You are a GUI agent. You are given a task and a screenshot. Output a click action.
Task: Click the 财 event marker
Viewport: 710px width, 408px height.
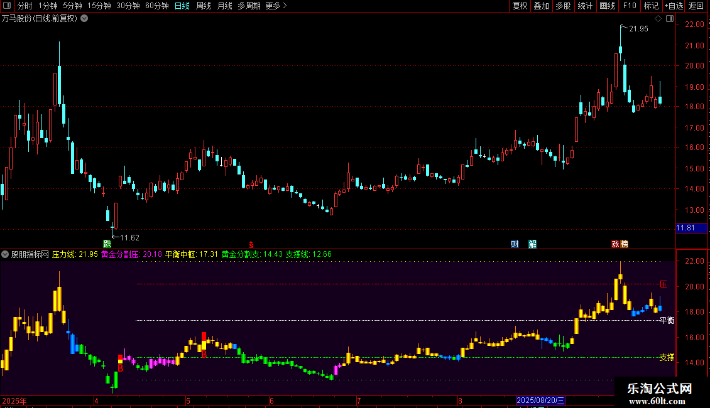point(515,244)
